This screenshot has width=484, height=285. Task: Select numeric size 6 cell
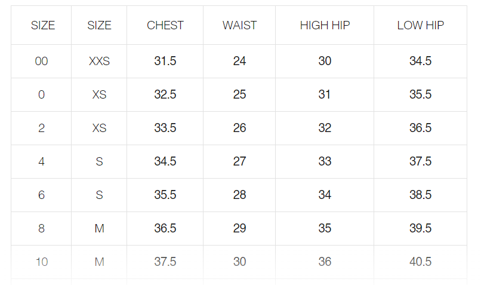point(41,195)
